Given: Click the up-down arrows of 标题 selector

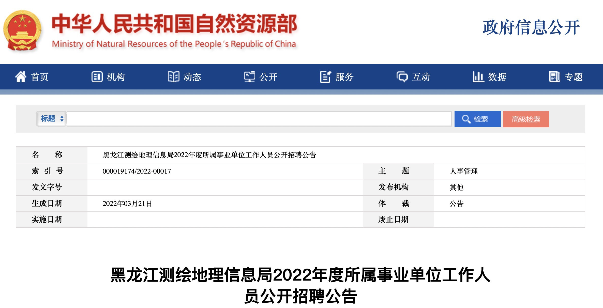Looking at the screenshot, I should (62, 119).
